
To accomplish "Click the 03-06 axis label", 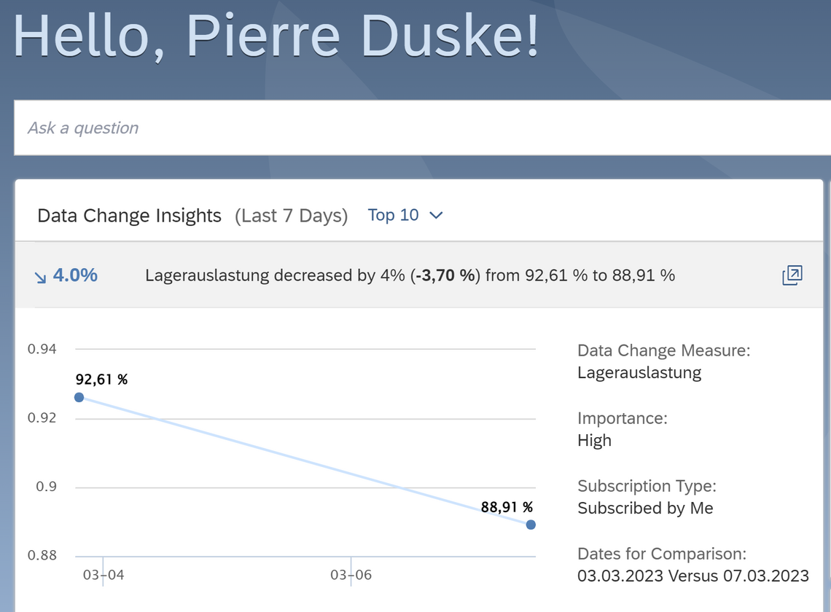I will point(351,575).
